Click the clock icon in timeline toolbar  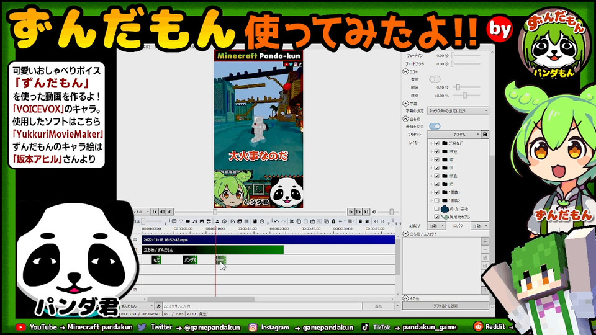click(x=262, y=221)
